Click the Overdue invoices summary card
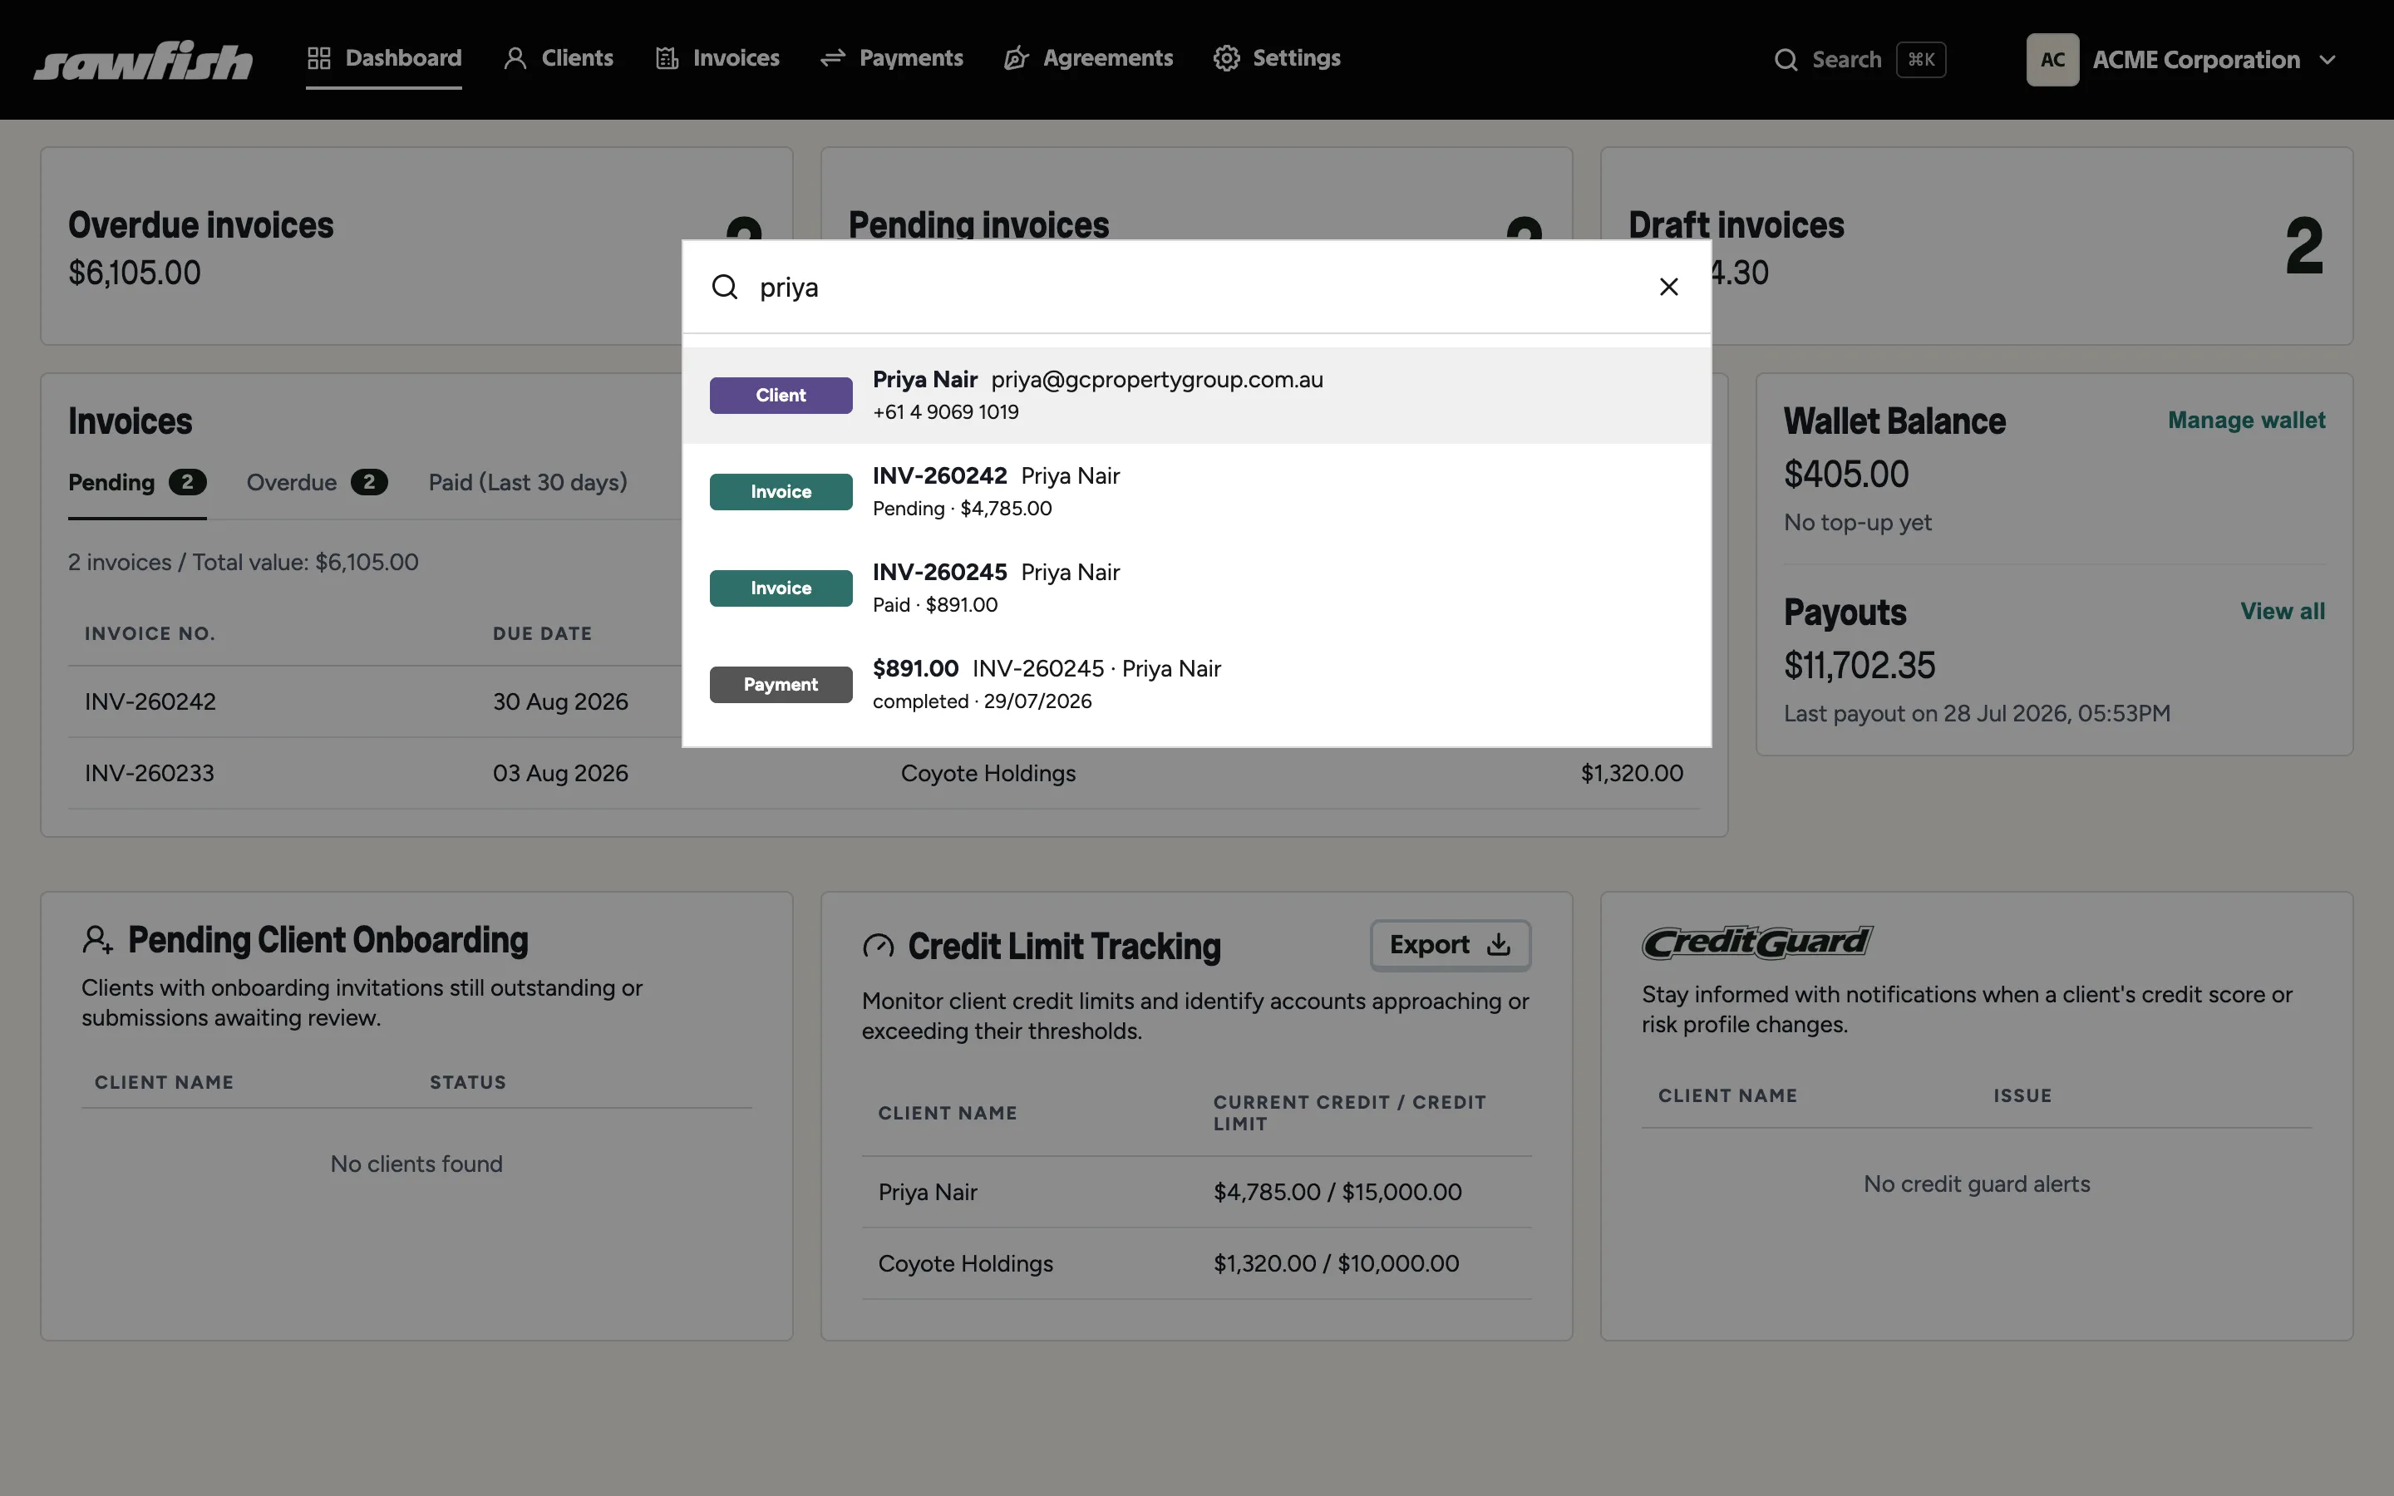This screenshot has height=1496, width=2394. (x=416, y=246)
